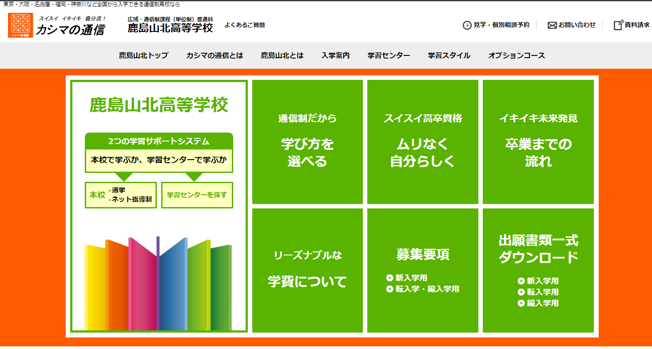Download 転入学用 application documents
Viewport: 652px width, 349px height.
[543, 292]
